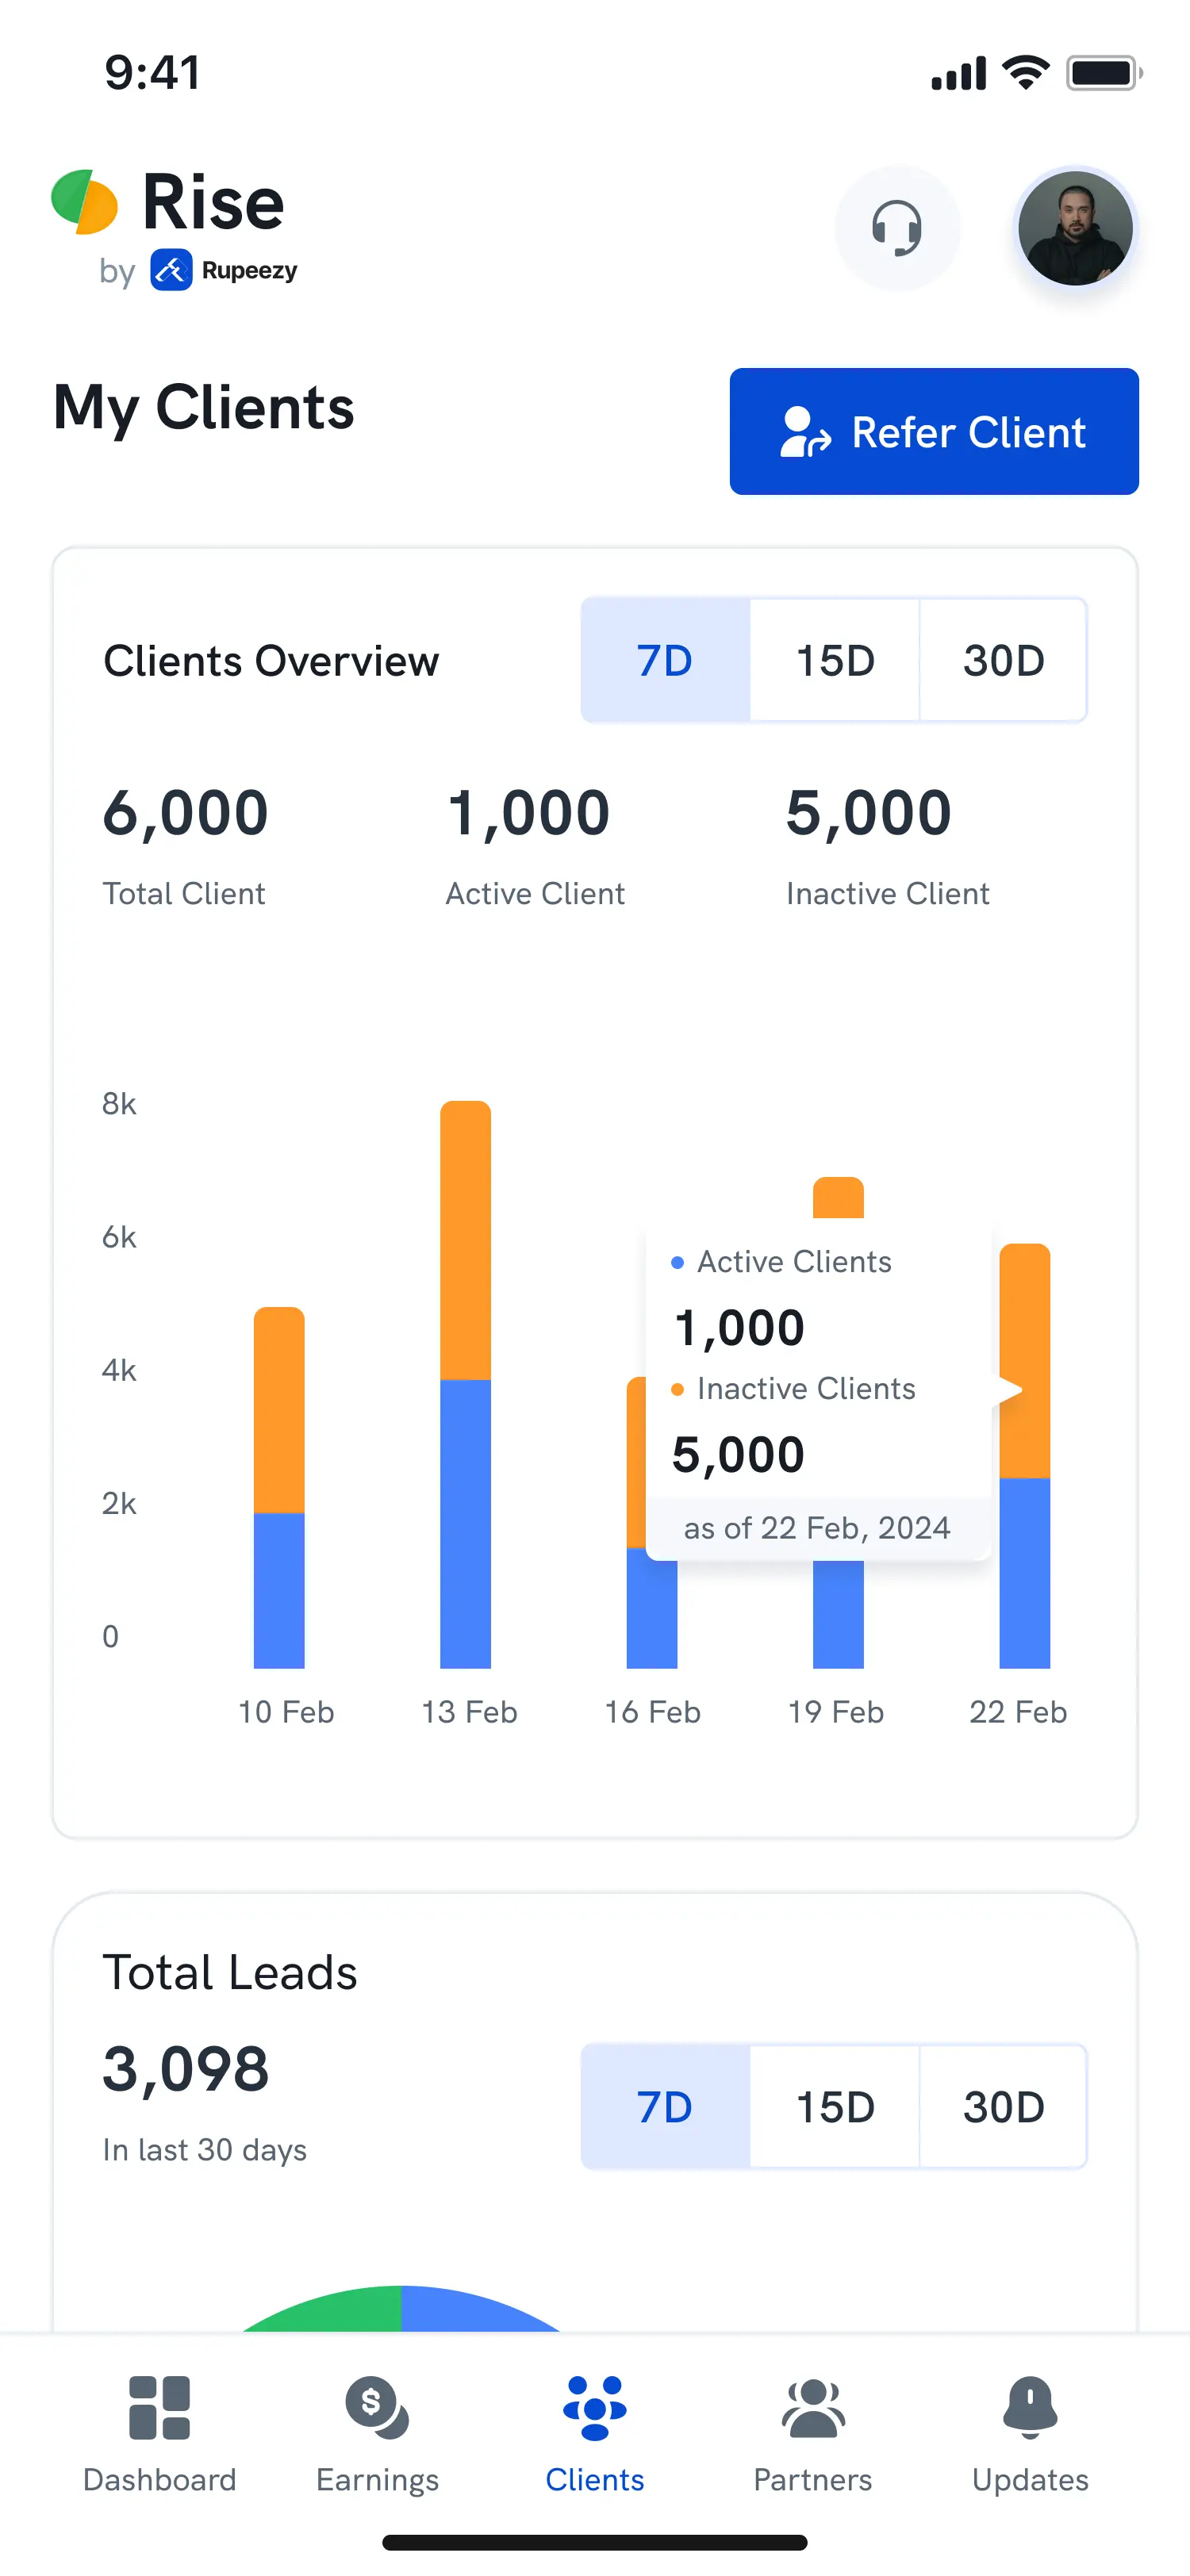
Task: Open the user profile photo
Action: pos(1075,228)
